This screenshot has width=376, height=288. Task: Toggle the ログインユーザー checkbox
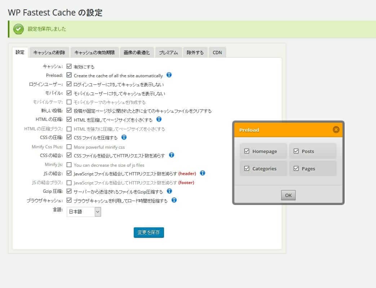coord(69,84)
